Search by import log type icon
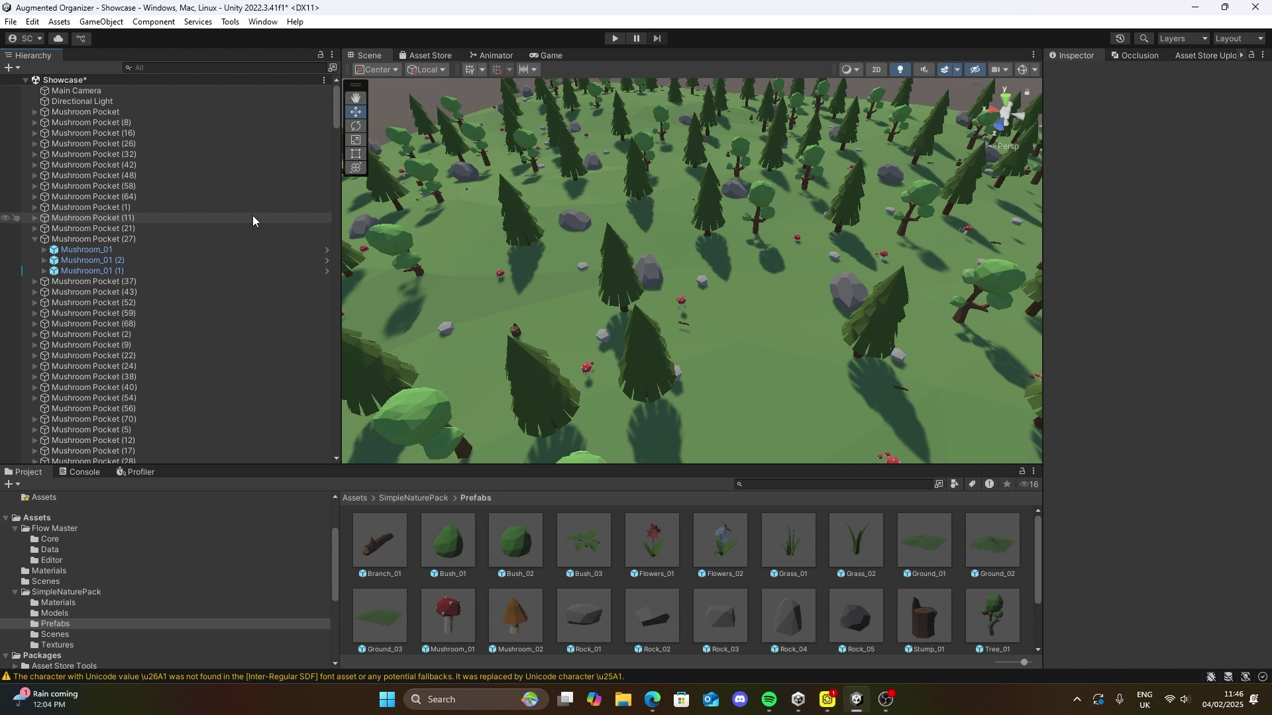1272x715 pixels. pos(989,485)
